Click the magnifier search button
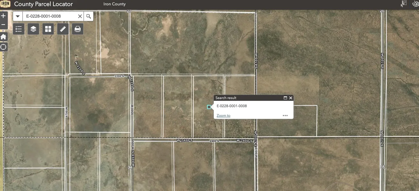The height and width of the screenshot is (191, 419). point(89,16)
